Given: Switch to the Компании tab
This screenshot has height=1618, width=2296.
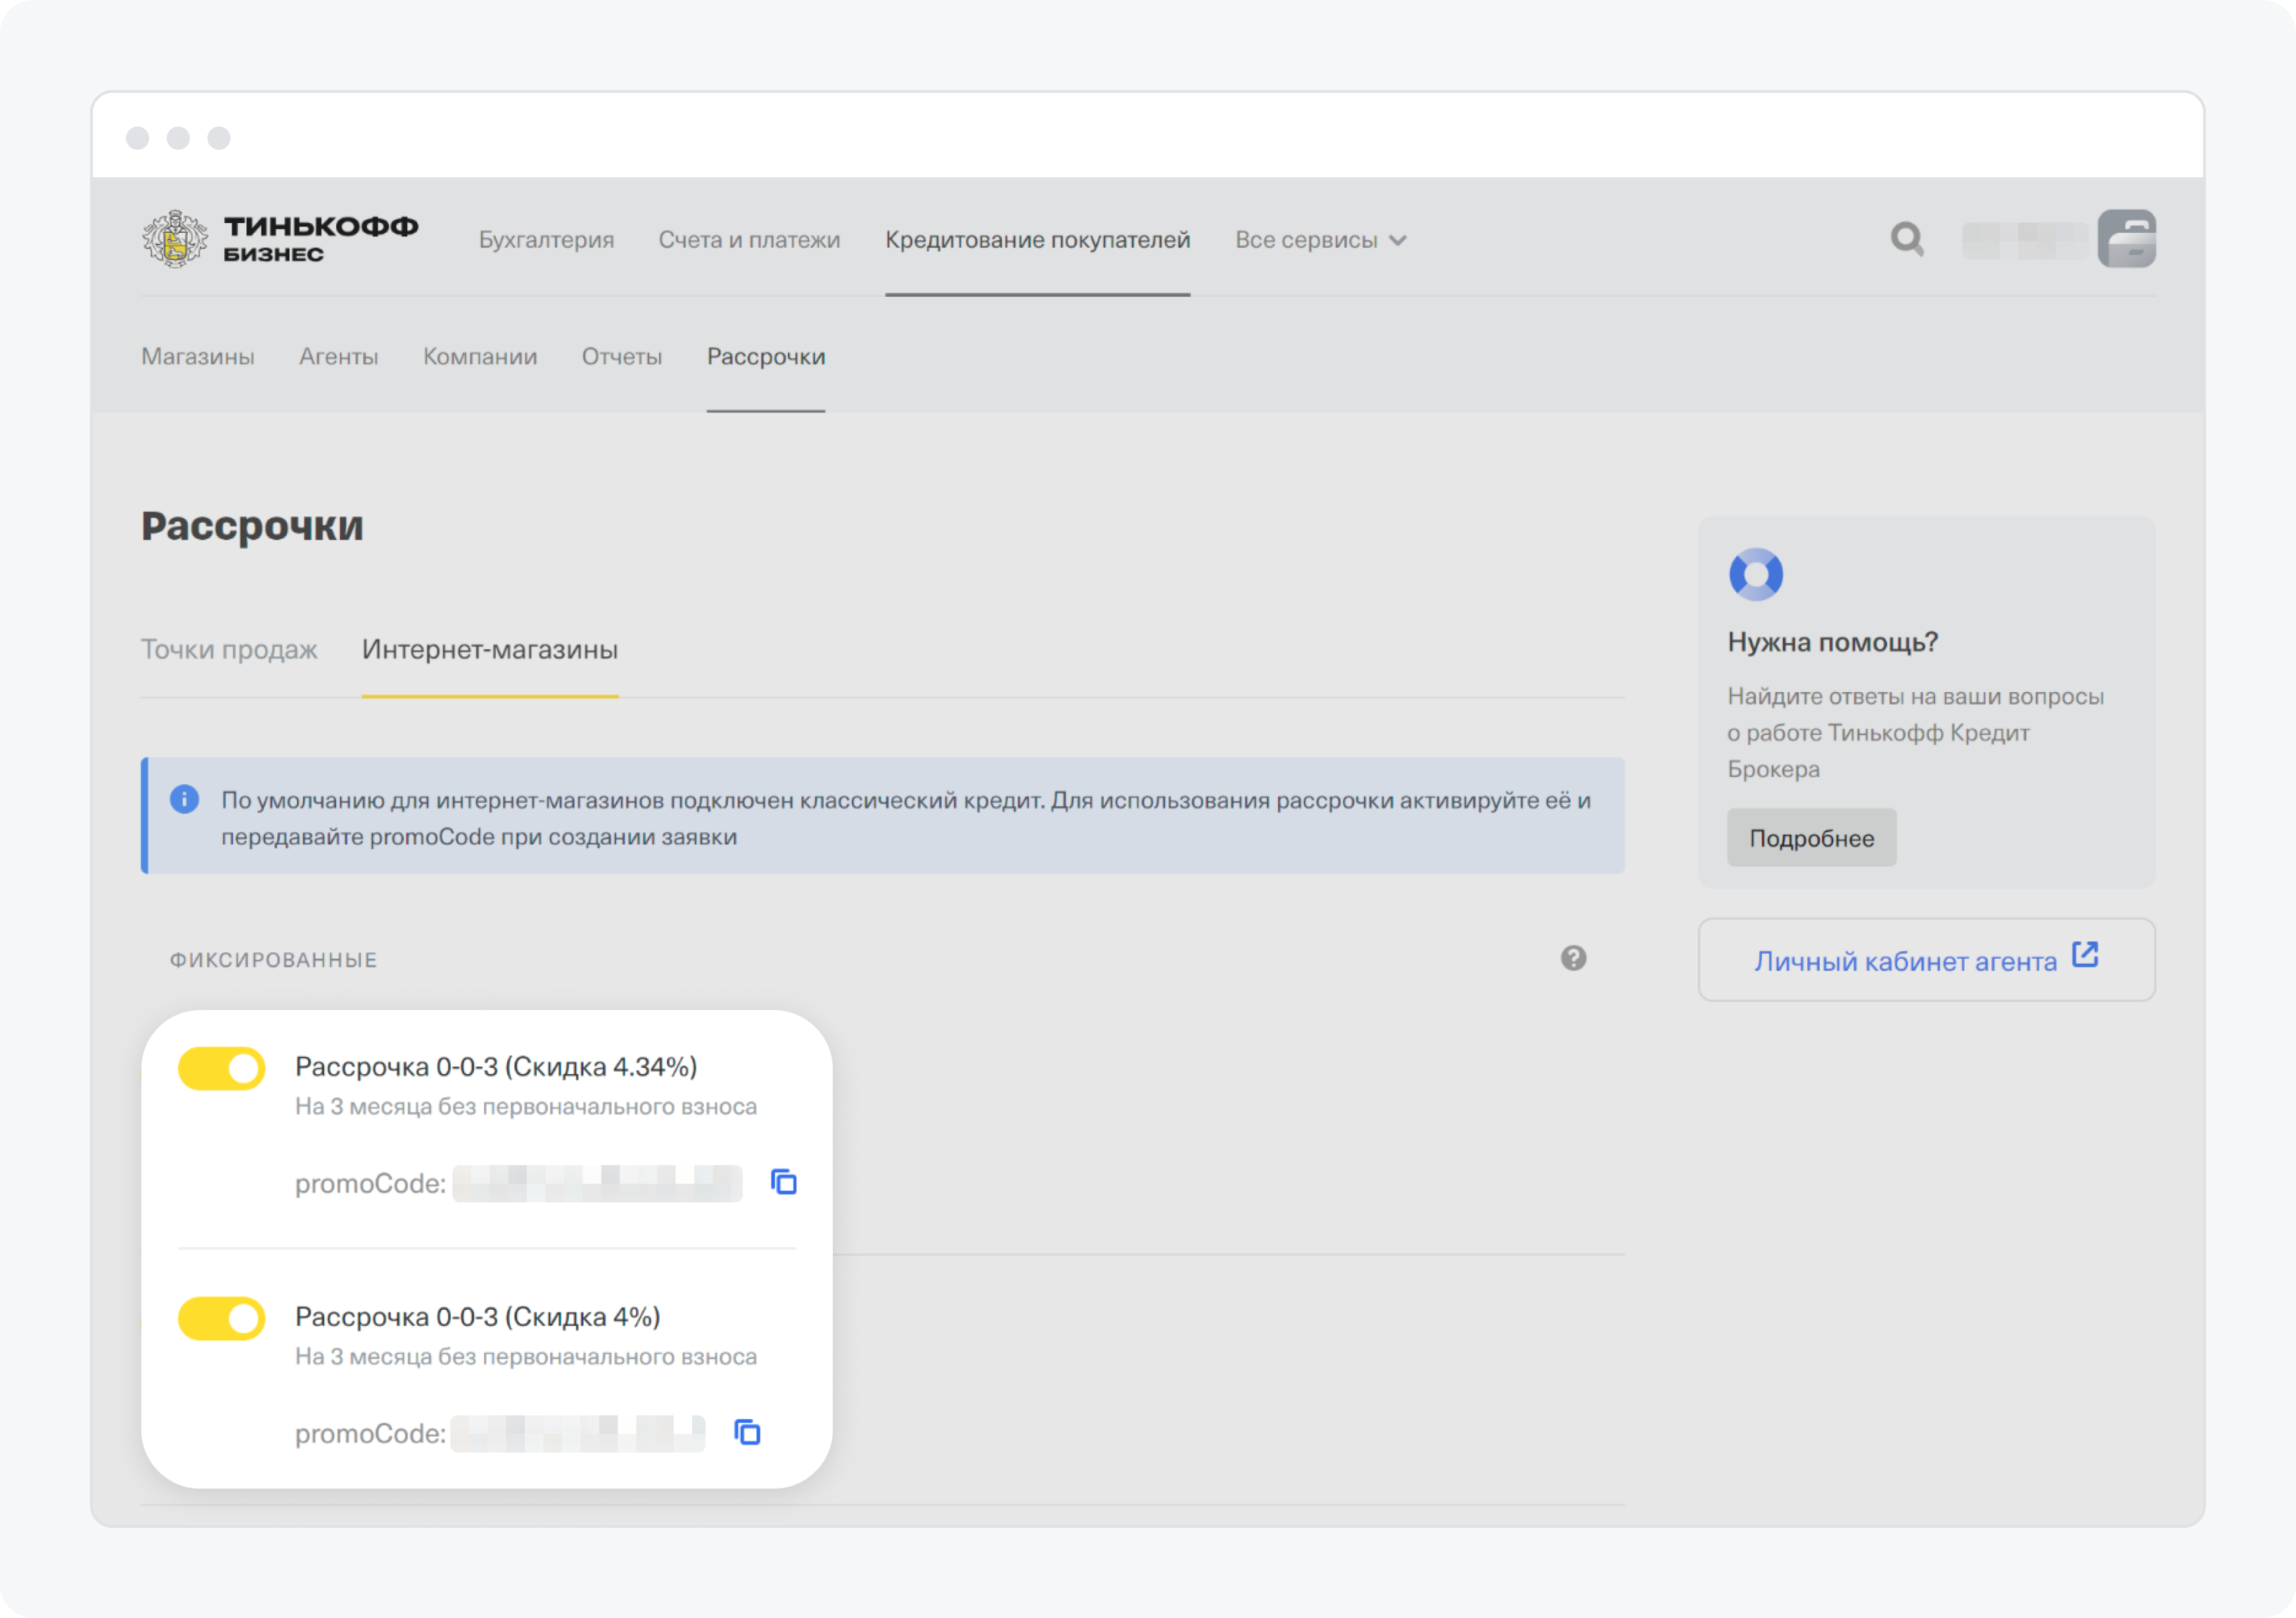Looking at the screenshot, I should coord(480,357).
